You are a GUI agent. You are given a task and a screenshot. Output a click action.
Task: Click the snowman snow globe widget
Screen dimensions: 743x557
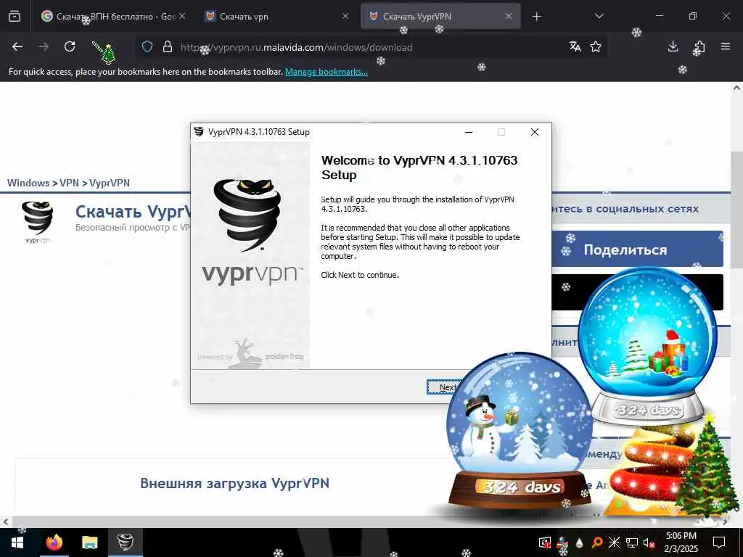[x=520, y=431]
